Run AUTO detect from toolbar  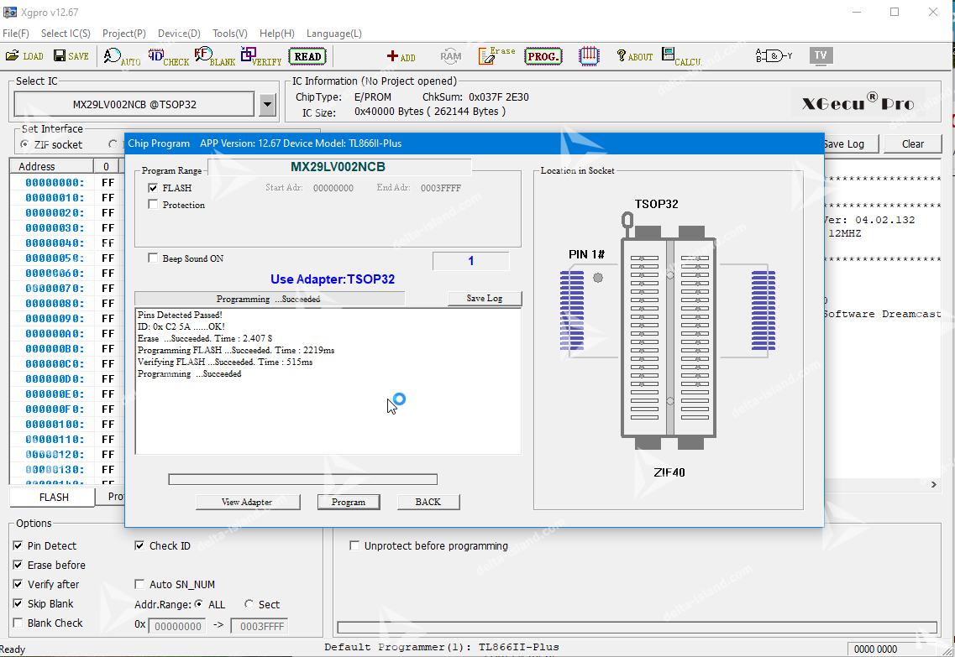(122, 56)
